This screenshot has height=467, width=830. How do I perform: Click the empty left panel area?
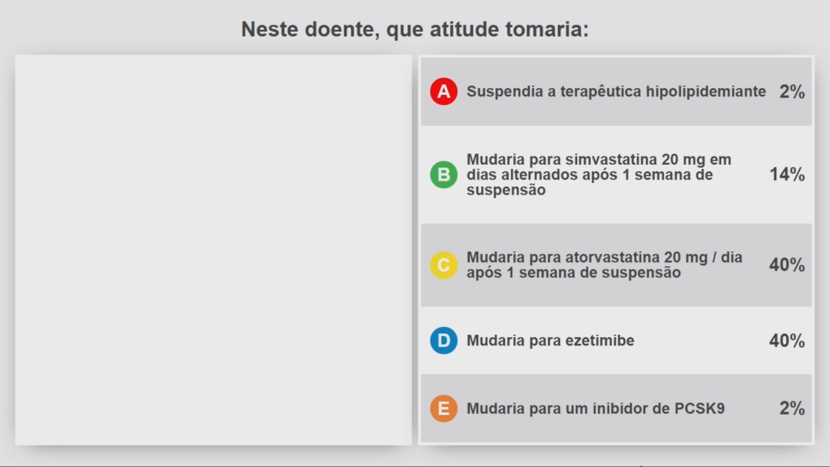pos(213,250)
